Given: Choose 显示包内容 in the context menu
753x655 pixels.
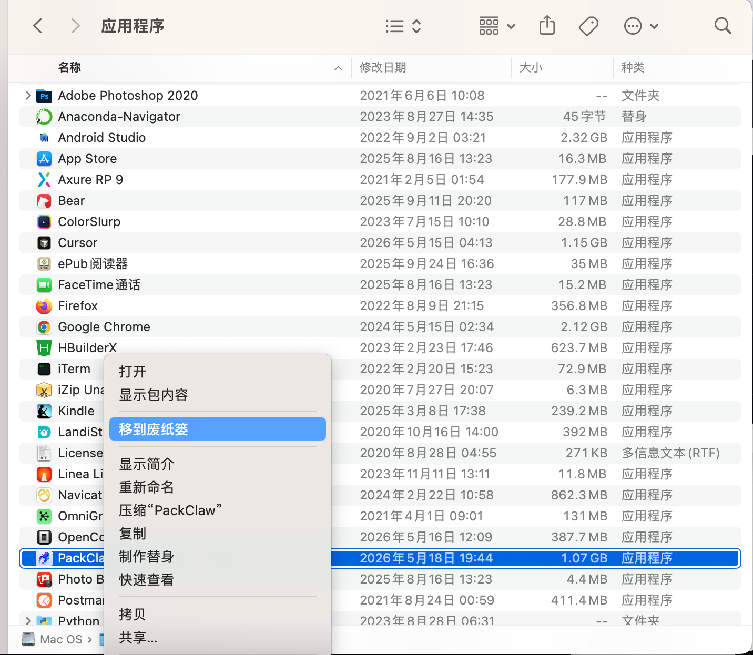Looking at the screenshot, I should click(218, 395).
